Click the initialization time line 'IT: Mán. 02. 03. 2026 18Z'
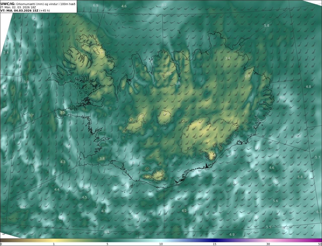This screenshot has width=322, height=246. pos(18,7)
